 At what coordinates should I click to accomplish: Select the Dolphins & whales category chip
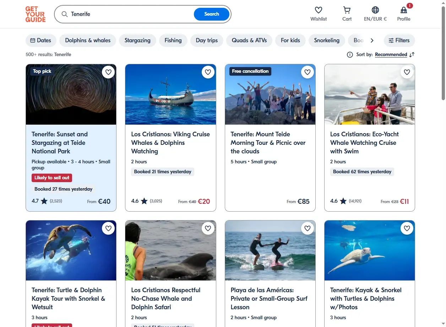tap(88, 40)
